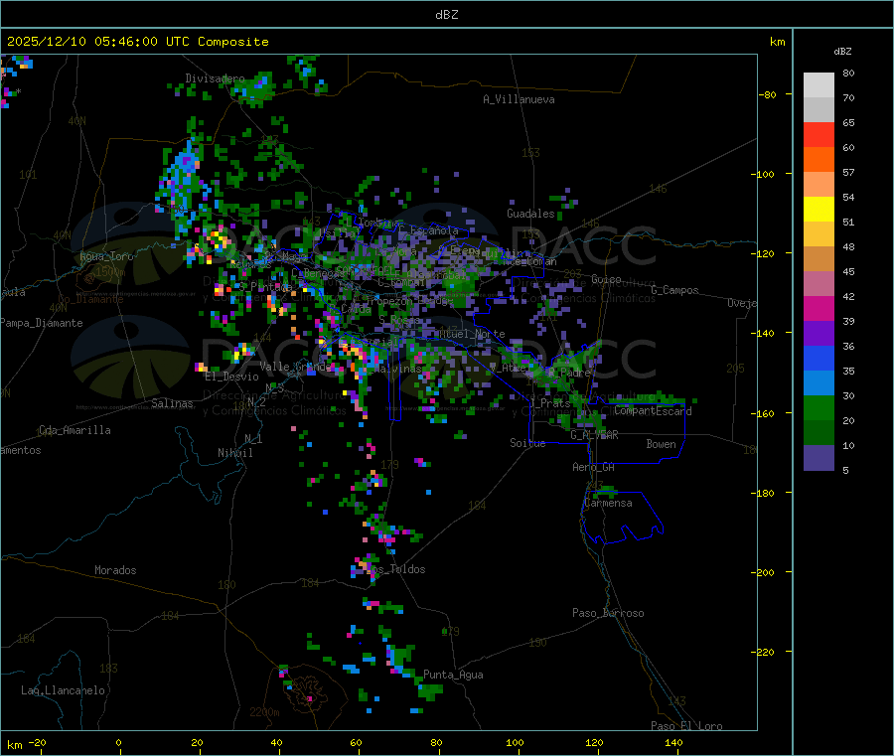The height and width of the screenshot is (756, 894).
Task: Click the Punta_Agua label
Action: [453, 675]
